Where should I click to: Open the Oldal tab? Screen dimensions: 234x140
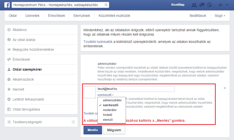[x=13, y=16]
